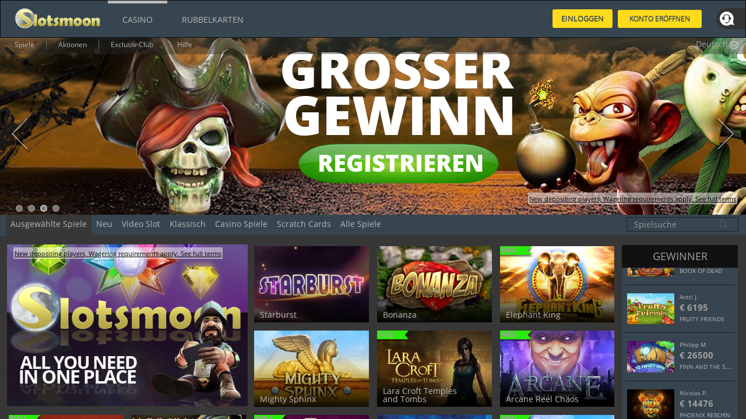746x419 pixels.
Task: Open the Exclusiv-Club menu item
Action: (x=132, y=45)
